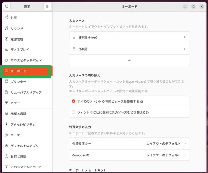Image resolution: width=208 pixels, height=173 pixels.
Task: Maximize the settings window
Action: tap(193, 7)
